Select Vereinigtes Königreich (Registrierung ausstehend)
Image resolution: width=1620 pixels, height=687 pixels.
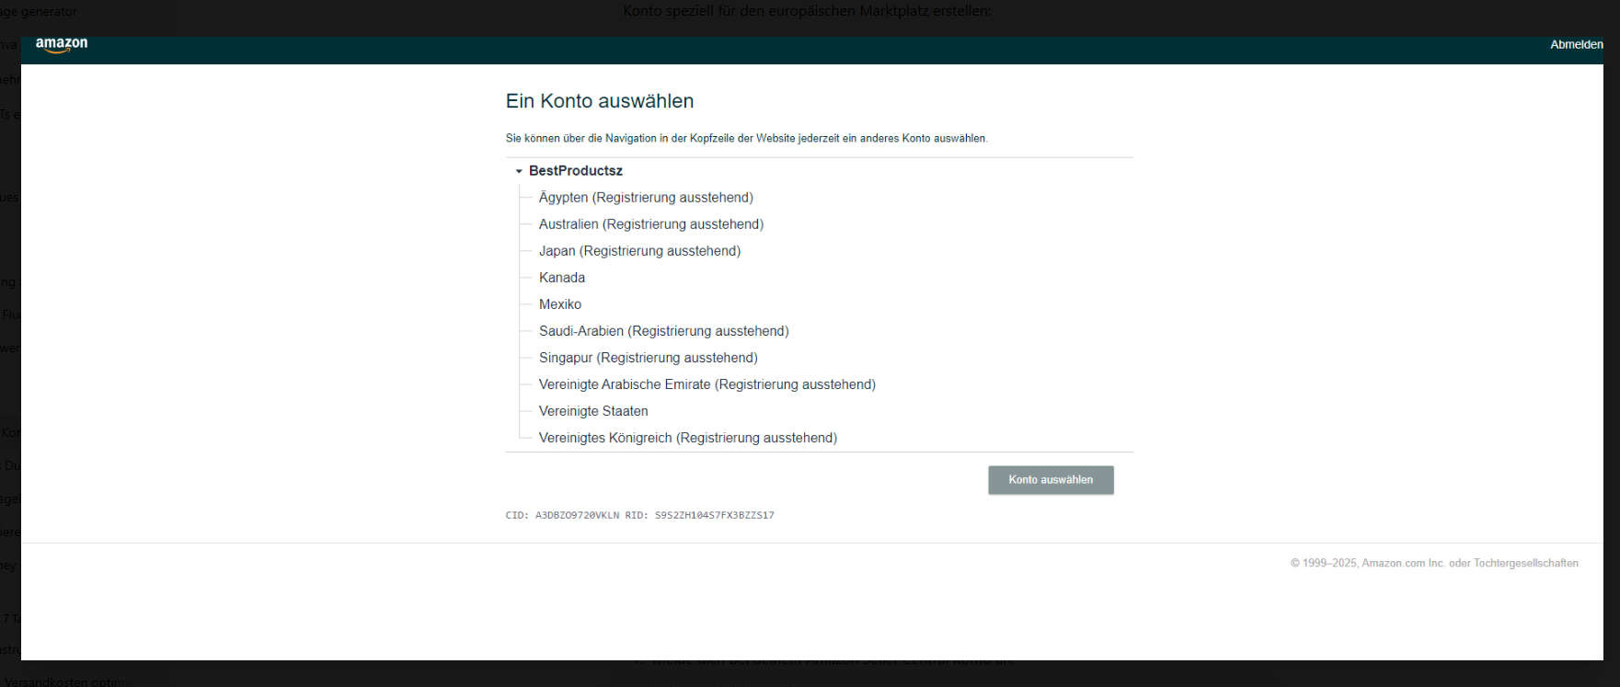click(688, 438)
